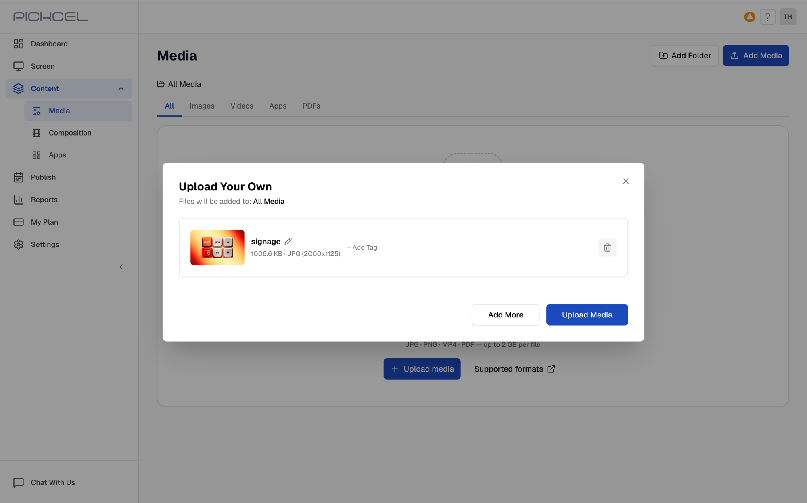Select Media under Content
This screenshot has height=503, width=807.
(78, 111)
